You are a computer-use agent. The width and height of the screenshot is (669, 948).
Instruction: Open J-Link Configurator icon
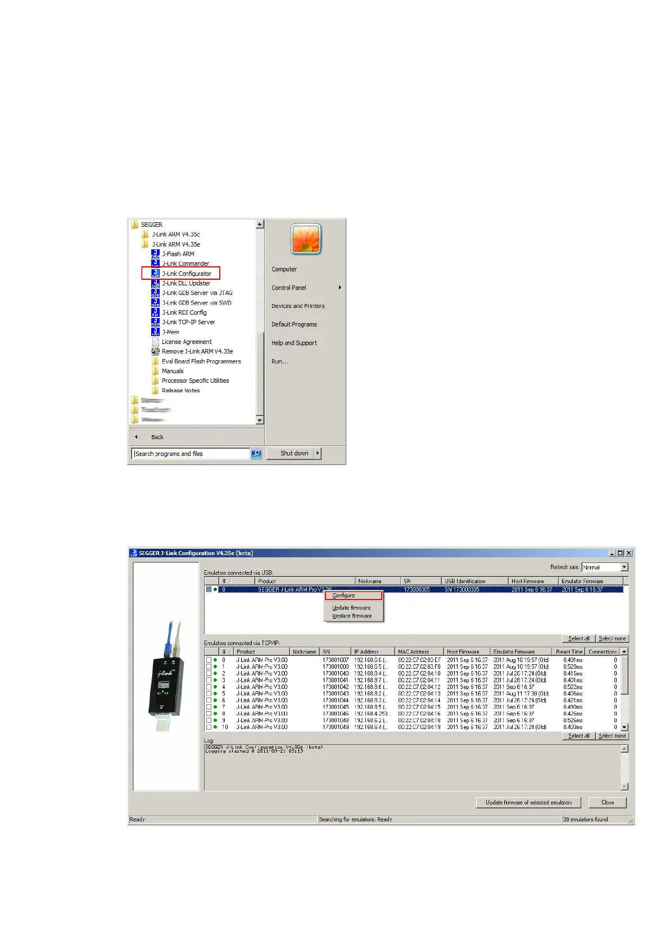[x=155, y=274]
